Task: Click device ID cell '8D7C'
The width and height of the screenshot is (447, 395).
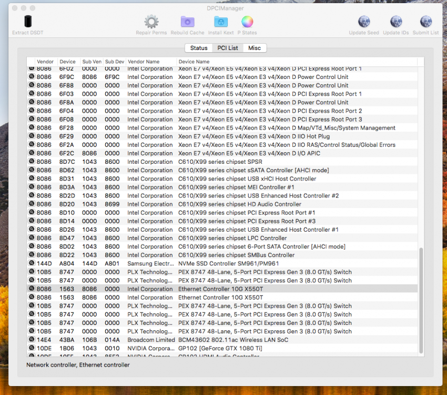Action: click(x=67, y=162)
